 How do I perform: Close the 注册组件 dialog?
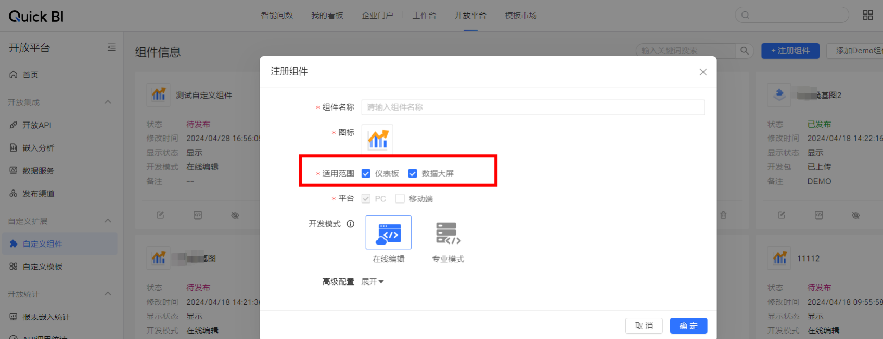pos(703,72)
